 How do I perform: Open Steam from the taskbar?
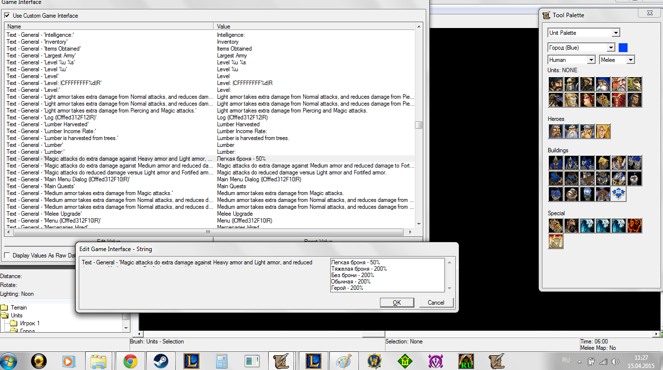point(160,361)
